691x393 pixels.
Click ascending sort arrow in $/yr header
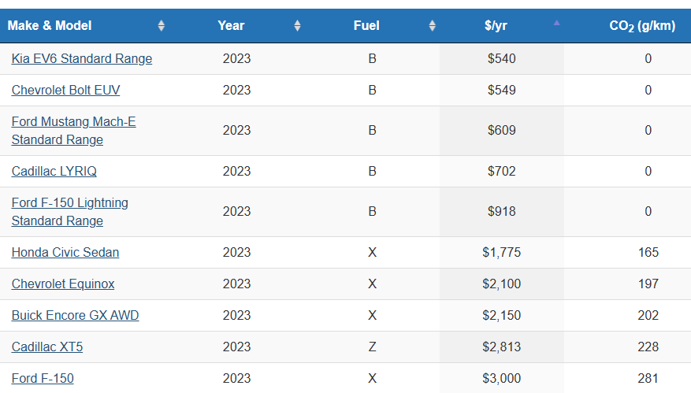point(556,24)
